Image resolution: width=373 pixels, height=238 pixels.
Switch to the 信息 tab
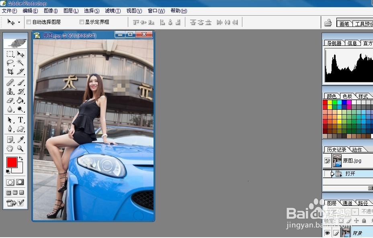[x=352, y=43]
